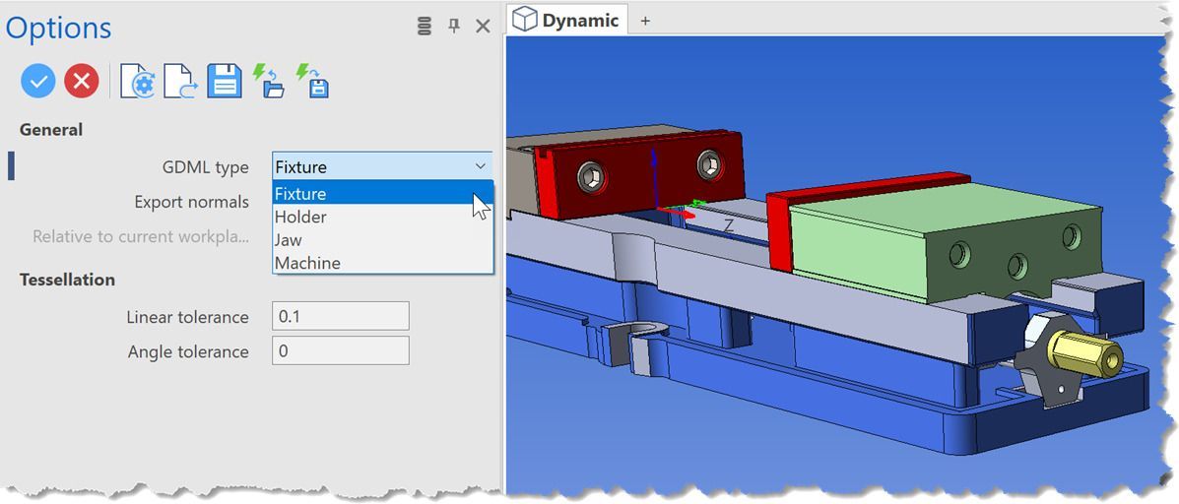Viewport: 1179px width, 504px height.
Task: Edit the Linear tolerance field
Action: [341, 316]
